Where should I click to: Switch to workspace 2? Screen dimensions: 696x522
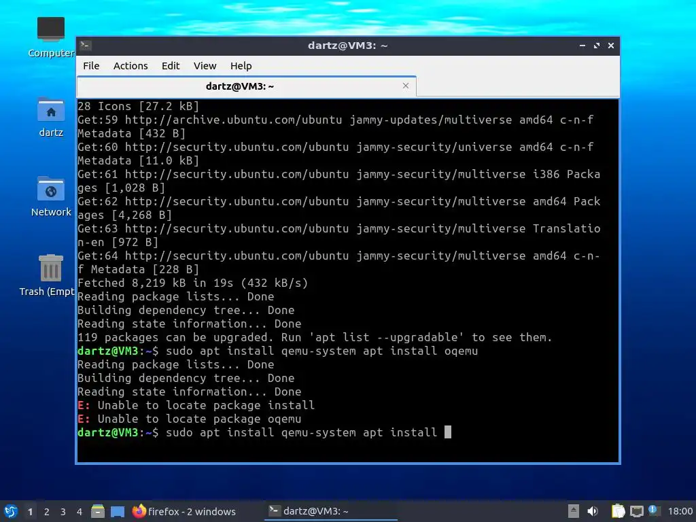click(x=47, y=512)
